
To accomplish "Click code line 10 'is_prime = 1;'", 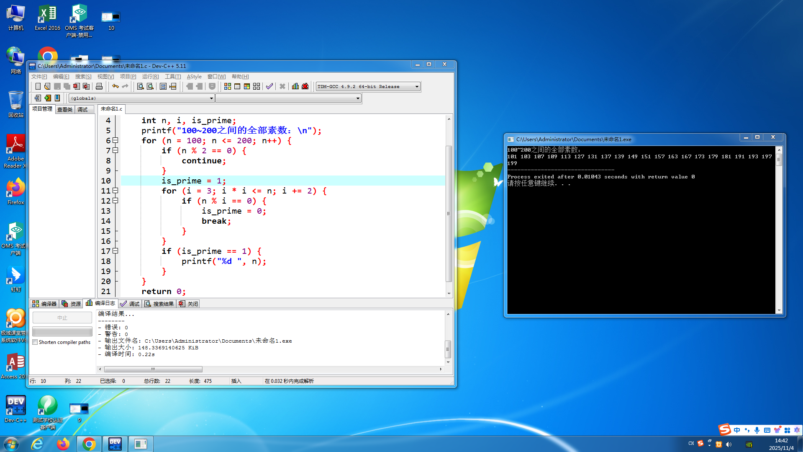I will [x=194, y=181].
